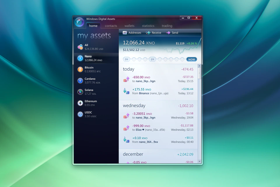Open the statistics tab
Viewport: 280px width, 187px height.
148,26
